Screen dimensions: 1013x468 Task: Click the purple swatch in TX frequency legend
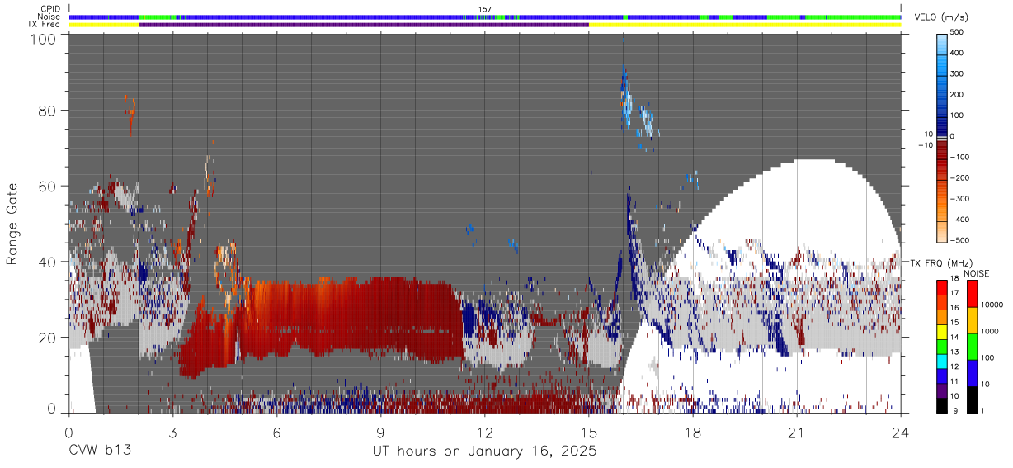pos(941,389)
